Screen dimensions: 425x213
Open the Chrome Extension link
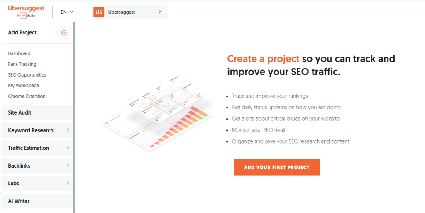tap(27, 96)
